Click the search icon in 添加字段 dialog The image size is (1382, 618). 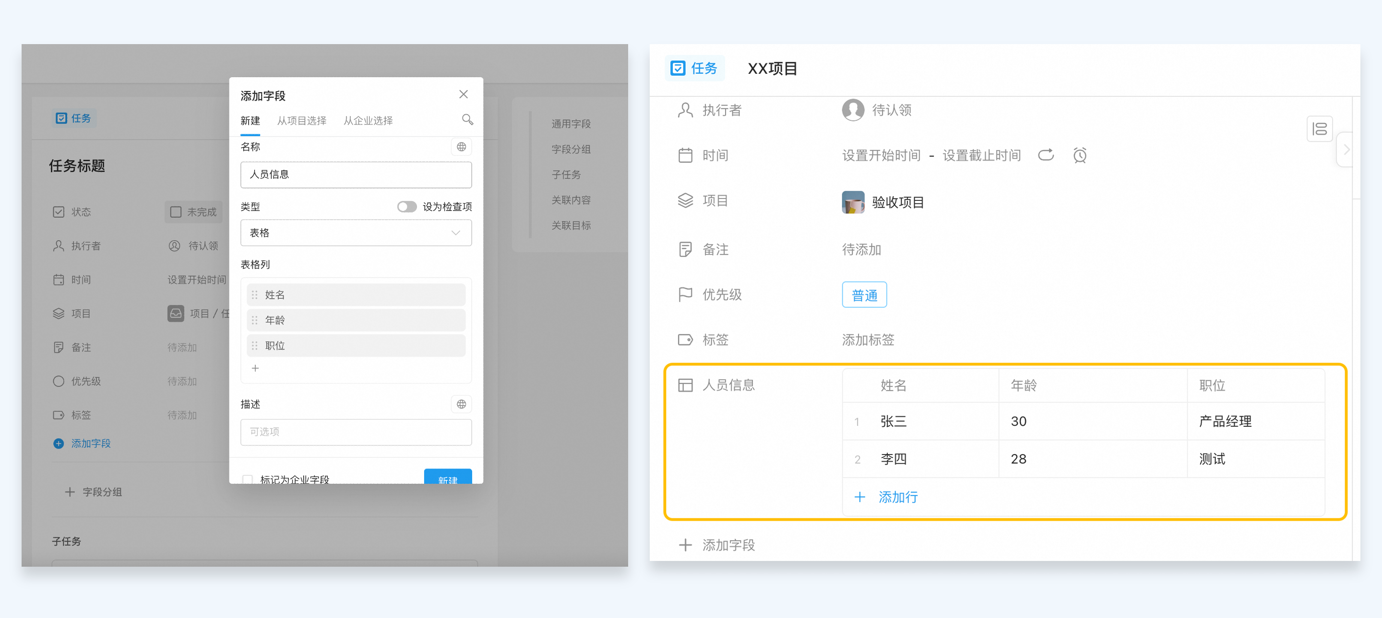pyautogui.click(x=467, y=119)
